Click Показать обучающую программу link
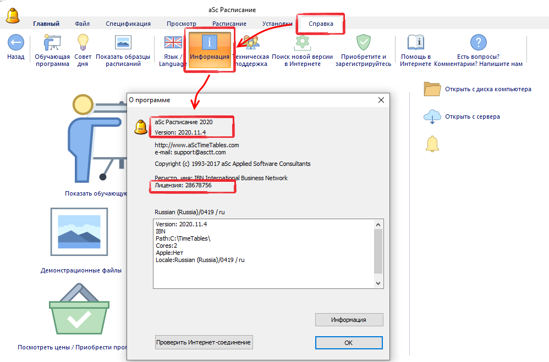The width and height of the screenshot is (549, 362). (96, 193)
